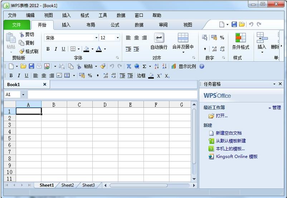
Task: Open the 数据 menu in menu bar
Action: tap(121, 15)
